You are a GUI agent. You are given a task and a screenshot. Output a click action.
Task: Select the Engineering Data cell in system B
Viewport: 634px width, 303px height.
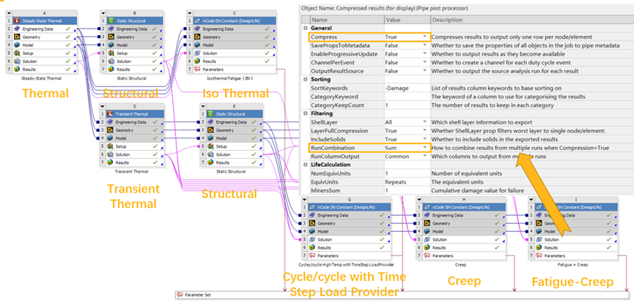[x=135, y=29]
